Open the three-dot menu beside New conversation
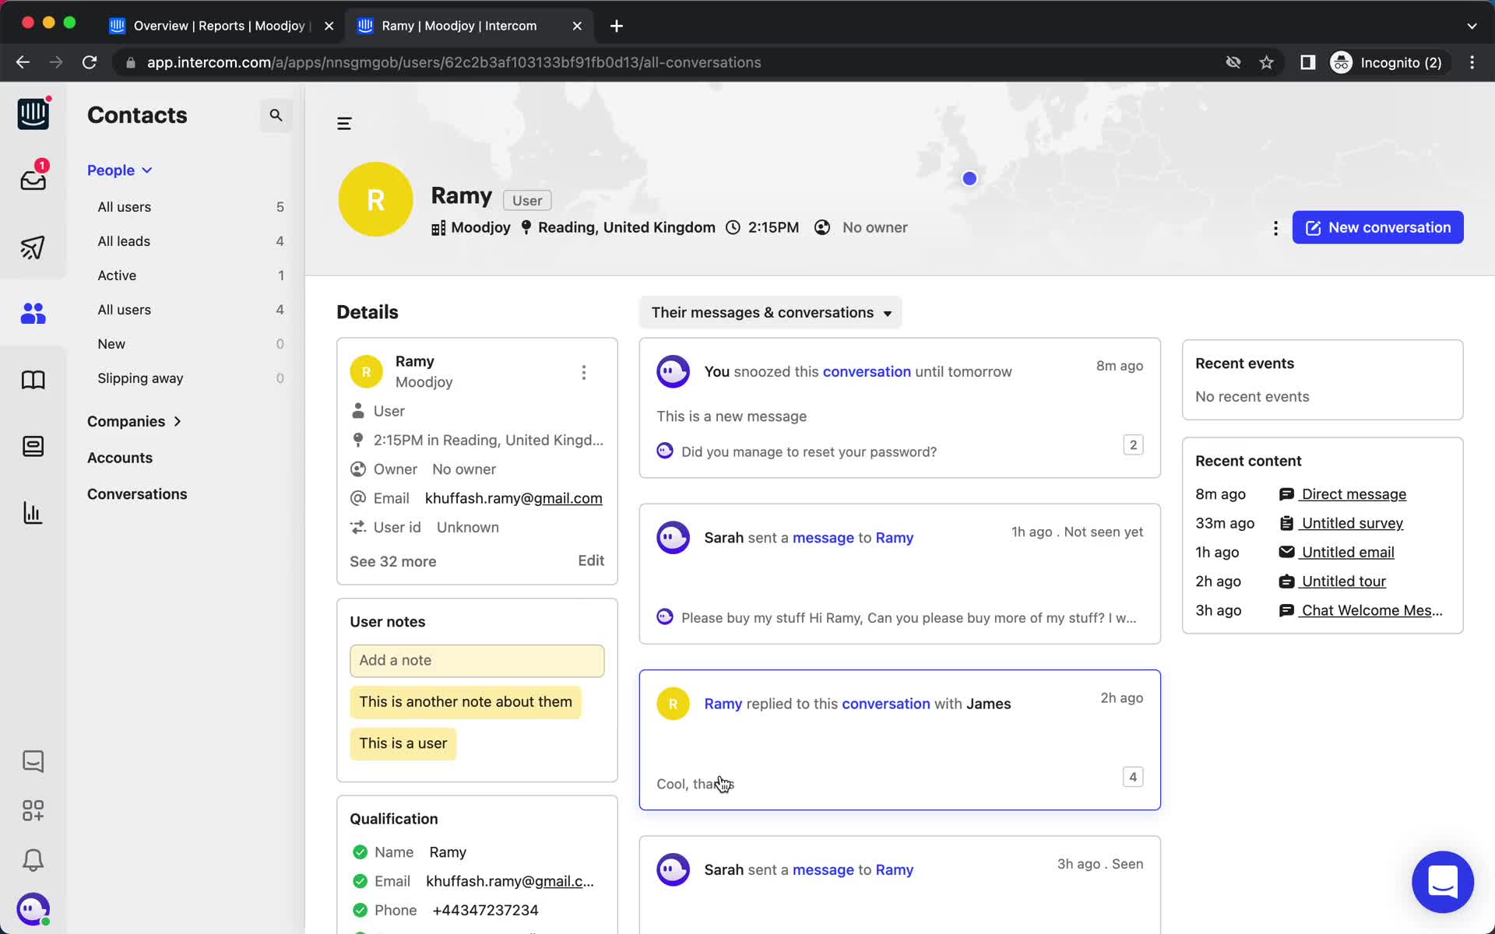Image resolution: width=1495 pixels, height=934 pixels. point(1275,228)
